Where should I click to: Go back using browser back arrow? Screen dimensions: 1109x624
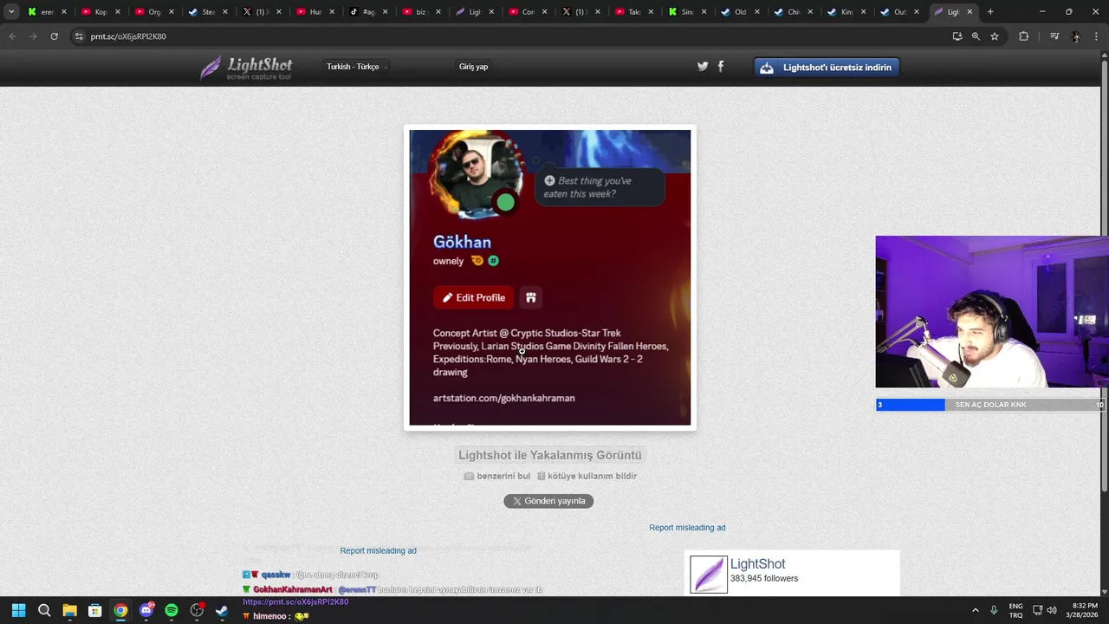[x=12, y=36]
